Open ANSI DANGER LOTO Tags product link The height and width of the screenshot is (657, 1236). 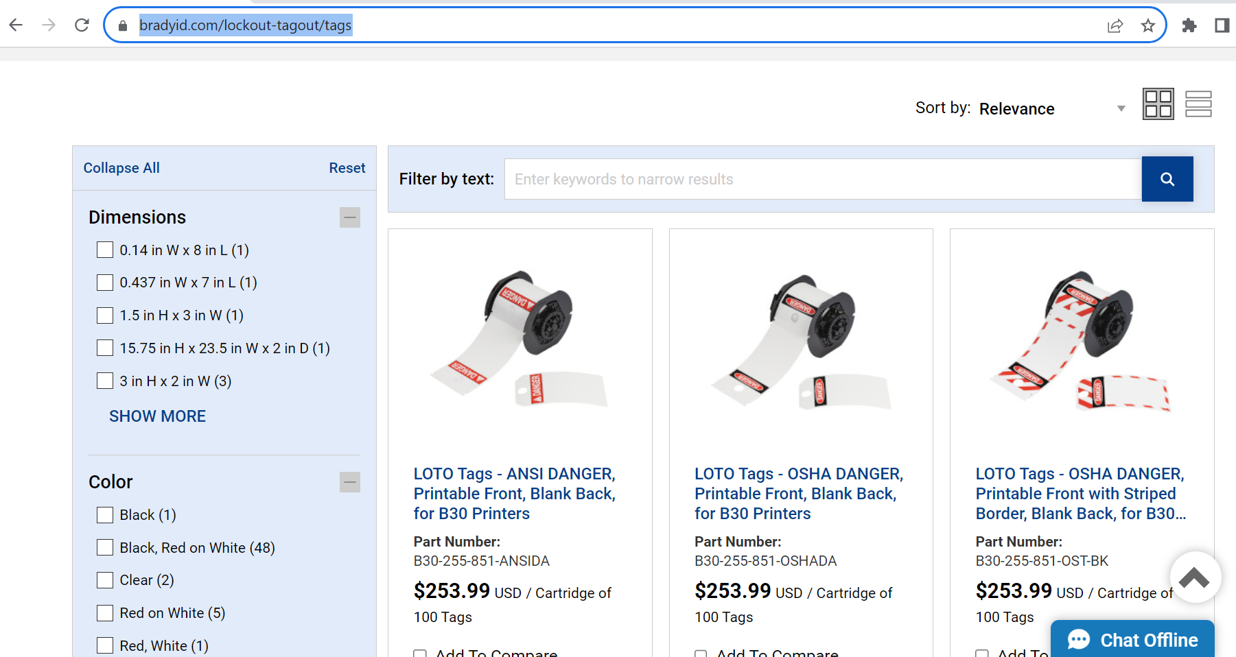click(515, 494)
